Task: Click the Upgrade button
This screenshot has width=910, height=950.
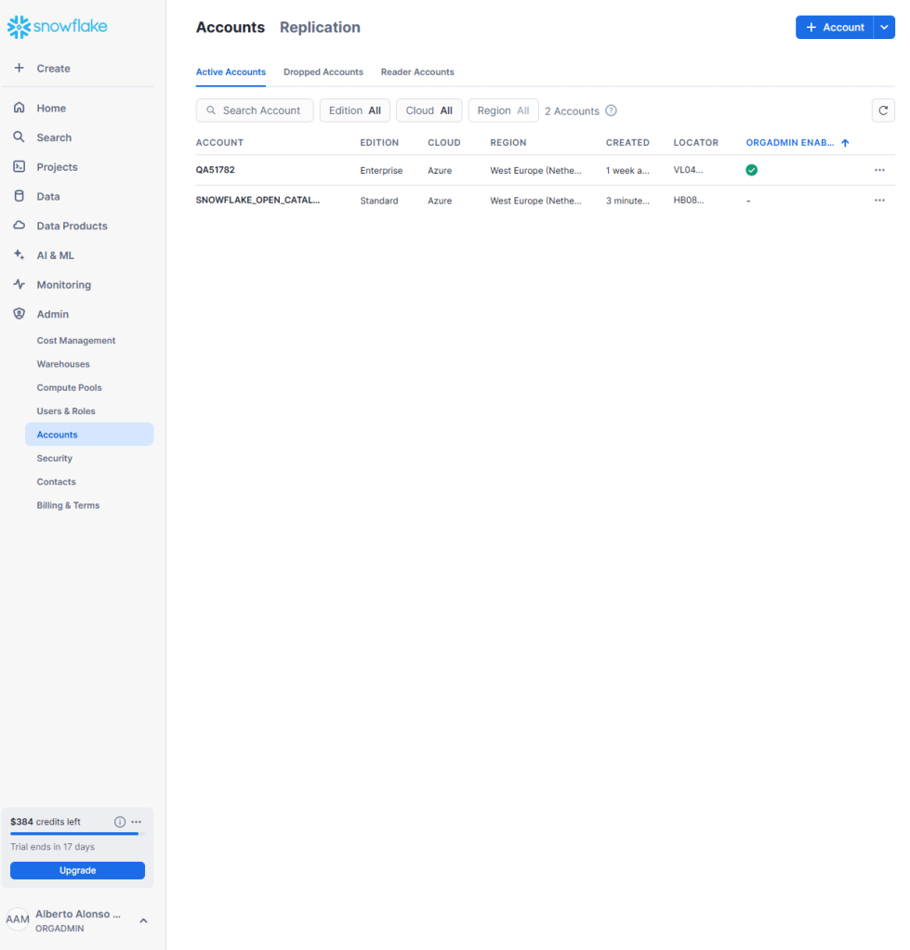Action: point(77,870)
